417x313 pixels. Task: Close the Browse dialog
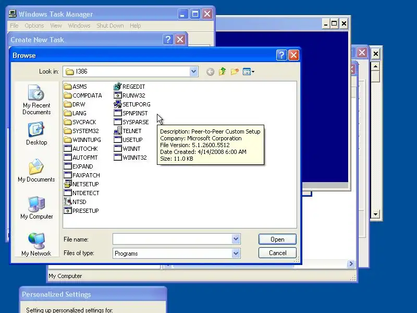pyautogui.click(x=293, y=55)
